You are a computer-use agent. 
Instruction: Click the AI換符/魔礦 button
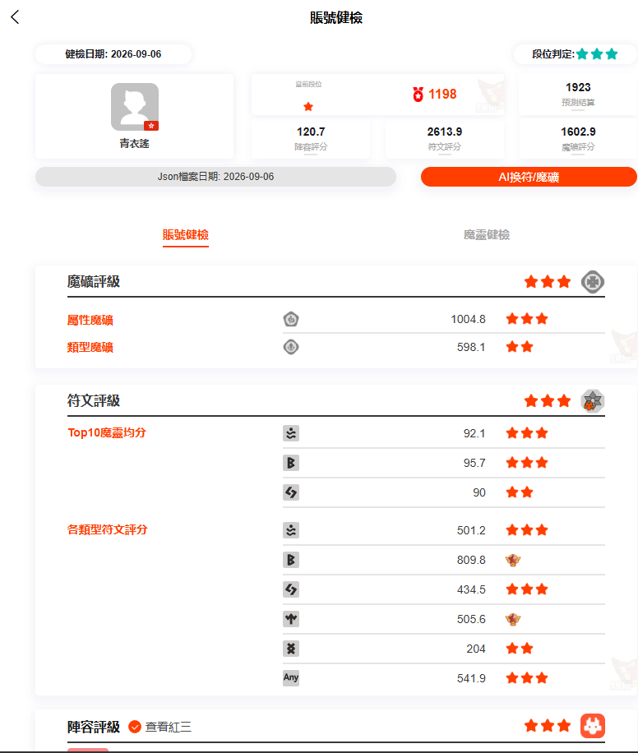tap(529, 177)
